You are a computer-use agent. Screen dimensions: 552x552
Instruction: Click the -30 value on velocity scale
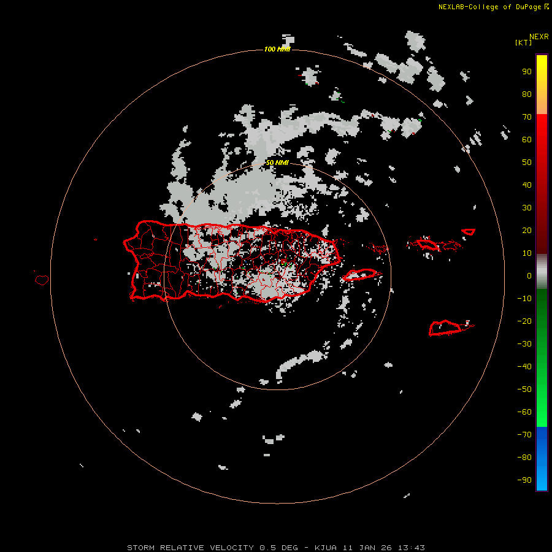[524, 344]
